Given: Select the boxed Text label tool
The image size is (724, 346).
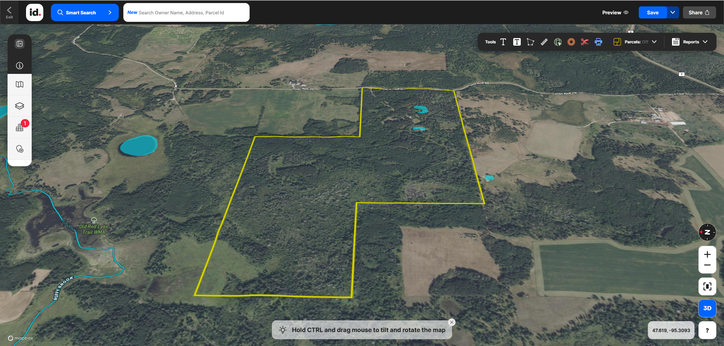Looking at the screenshot, I should (517, 42).
